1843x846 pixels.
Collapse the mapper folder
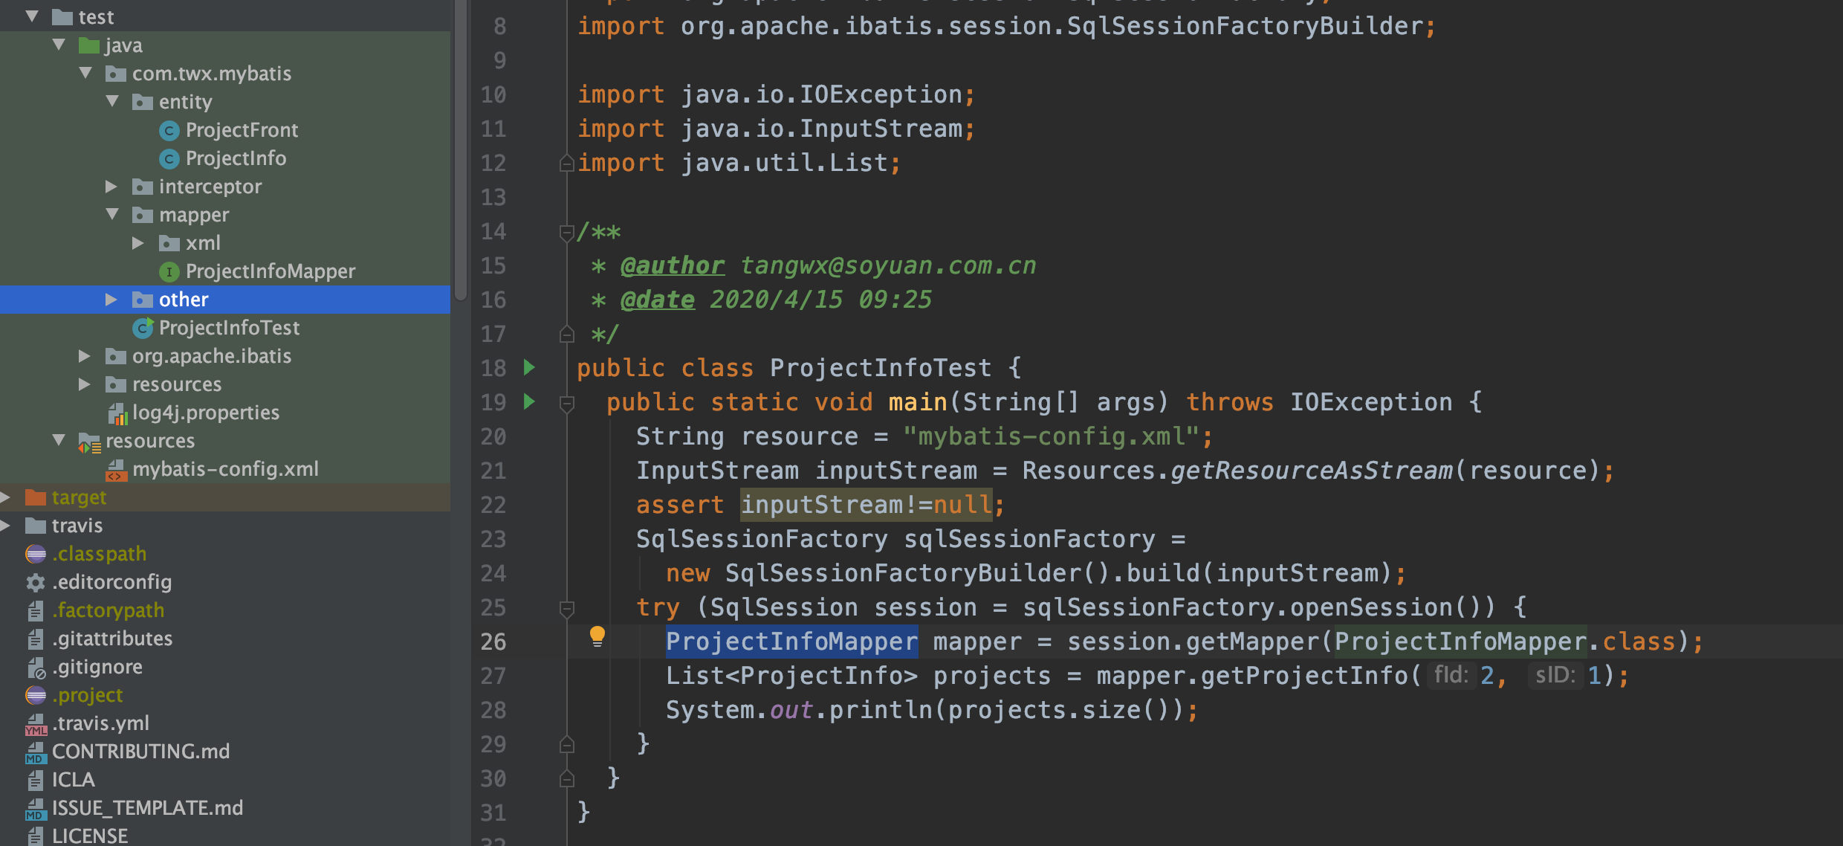(x=112, y=215)
